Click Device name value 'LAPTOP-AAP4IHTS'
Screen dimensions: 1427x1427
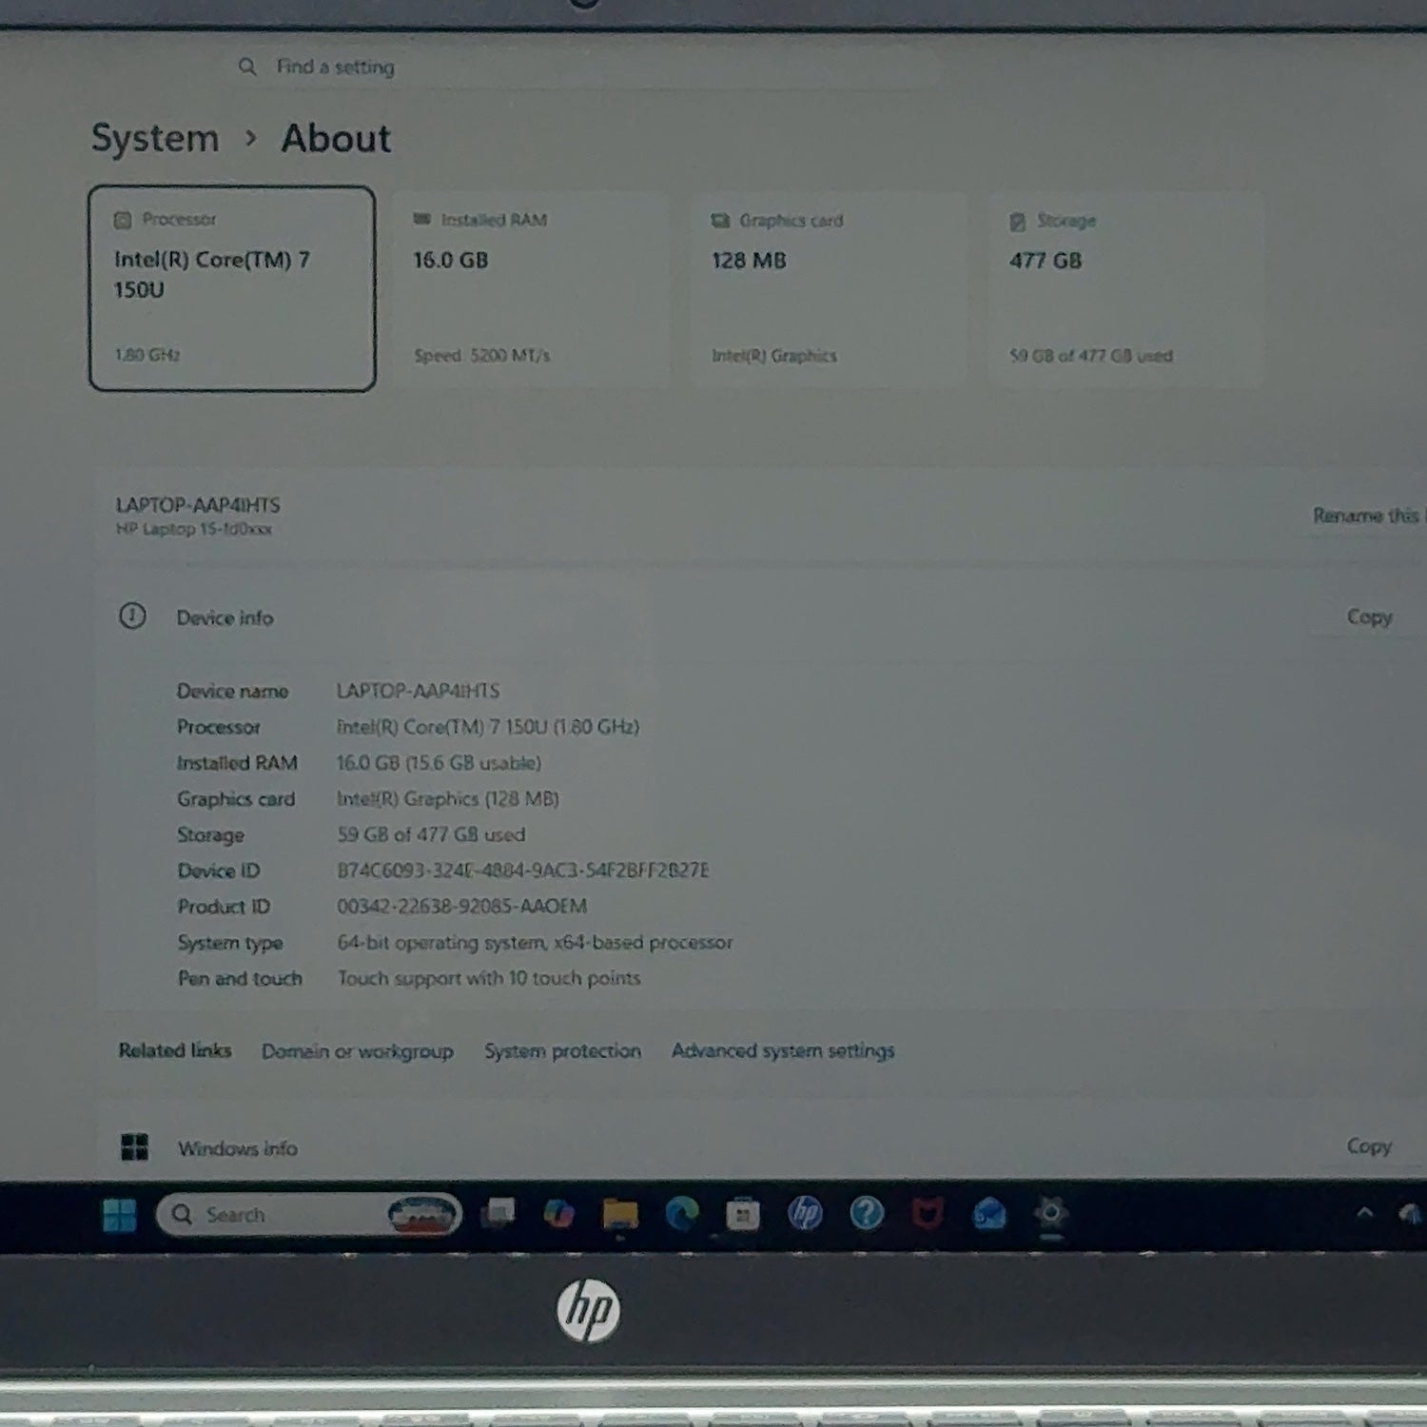coord(418,691)
